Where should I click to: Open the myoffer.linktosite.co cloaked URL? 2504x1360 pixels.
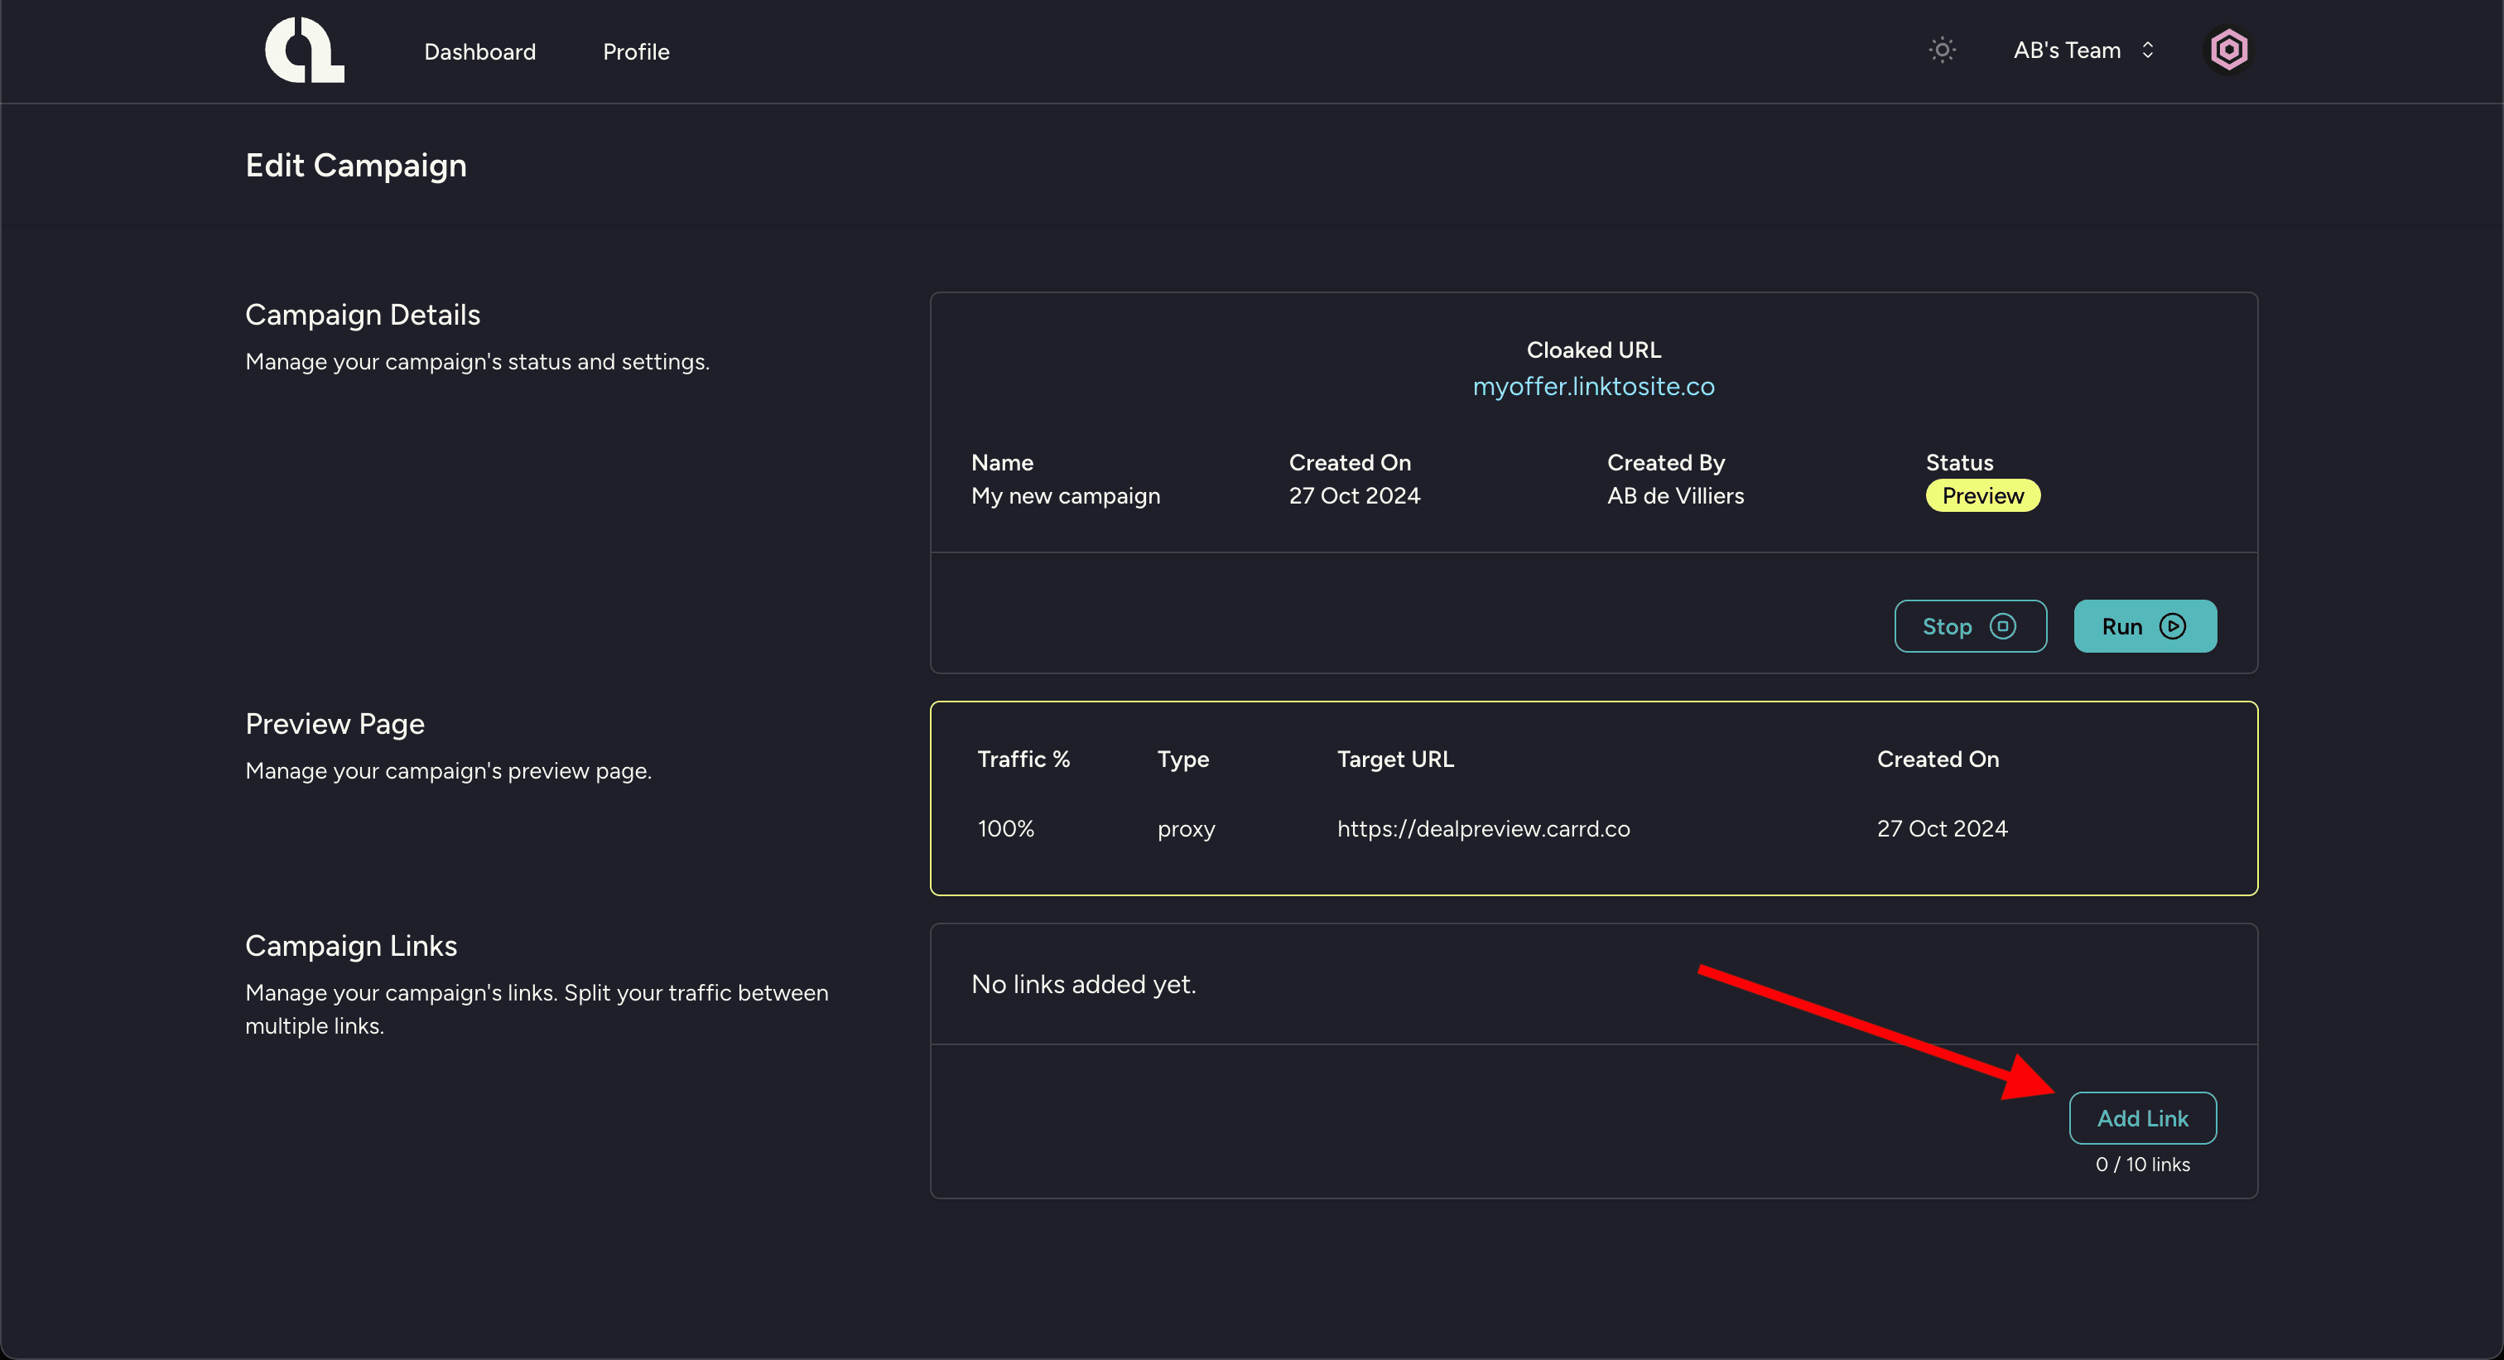1593,386
